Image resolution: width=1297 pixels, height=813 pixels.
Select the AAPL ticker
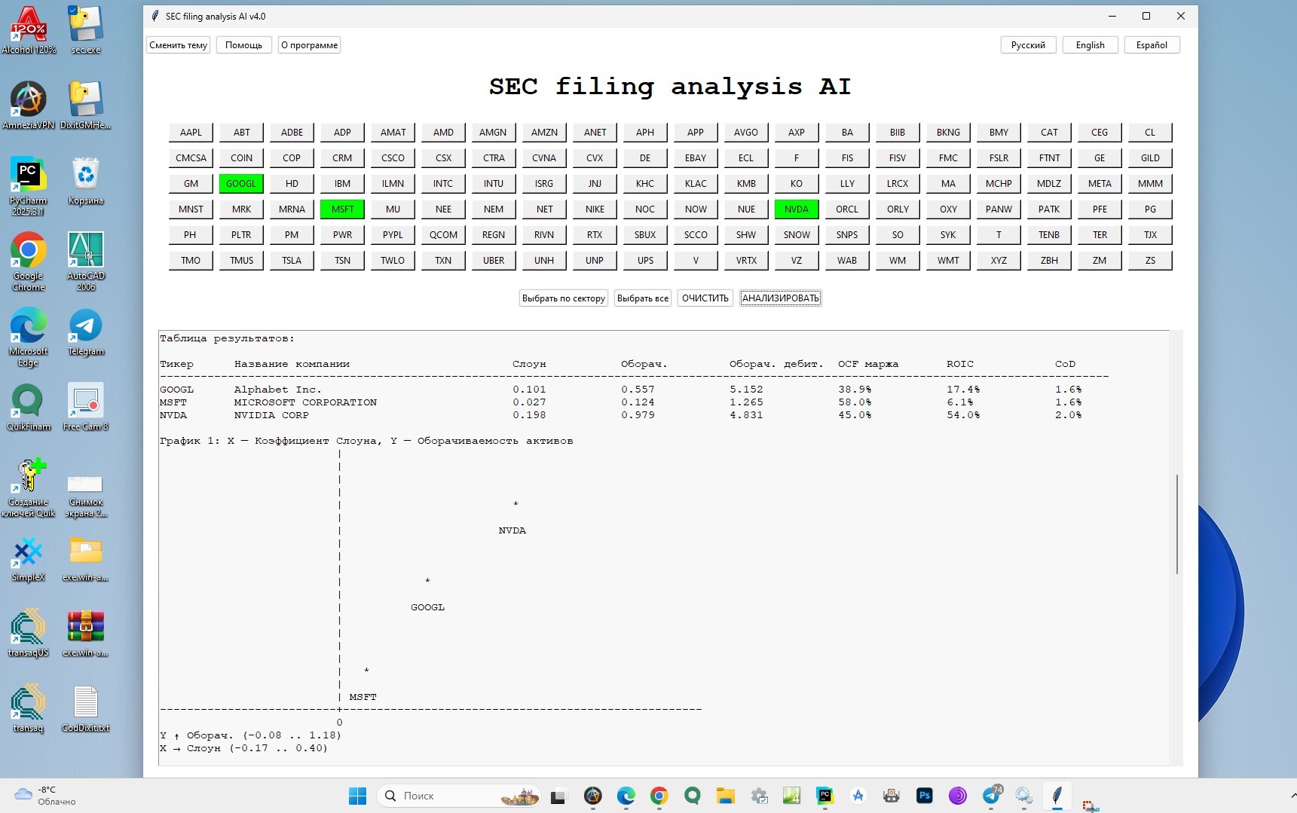click(191, 132)
